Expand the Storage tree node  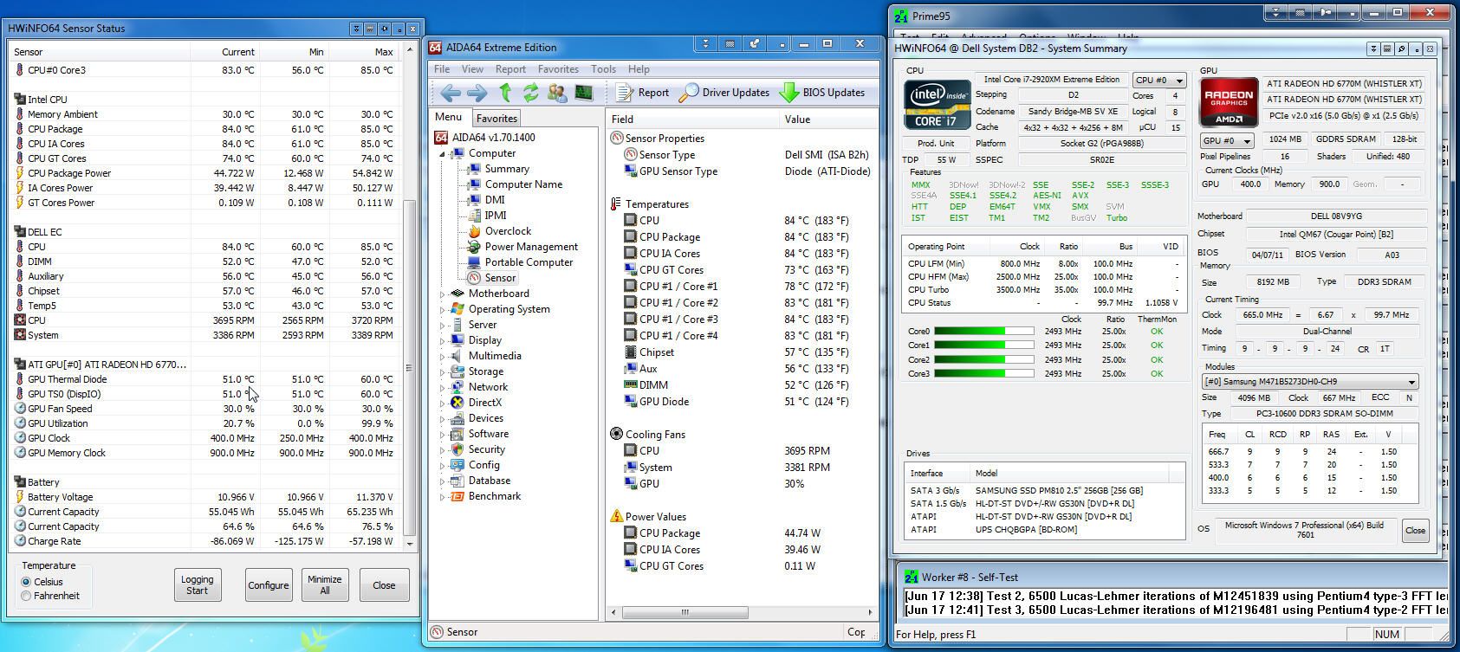point(442,371)
